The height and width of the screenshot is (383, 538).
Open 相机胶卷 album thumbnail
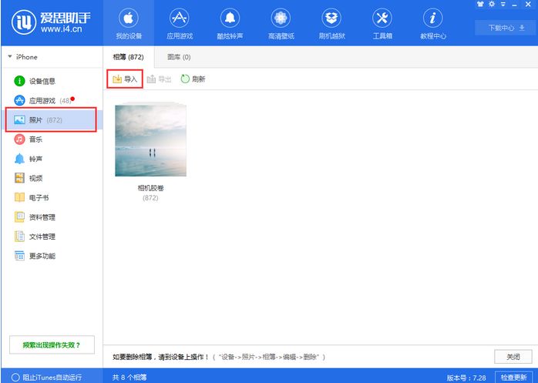(x=150, y=139)
